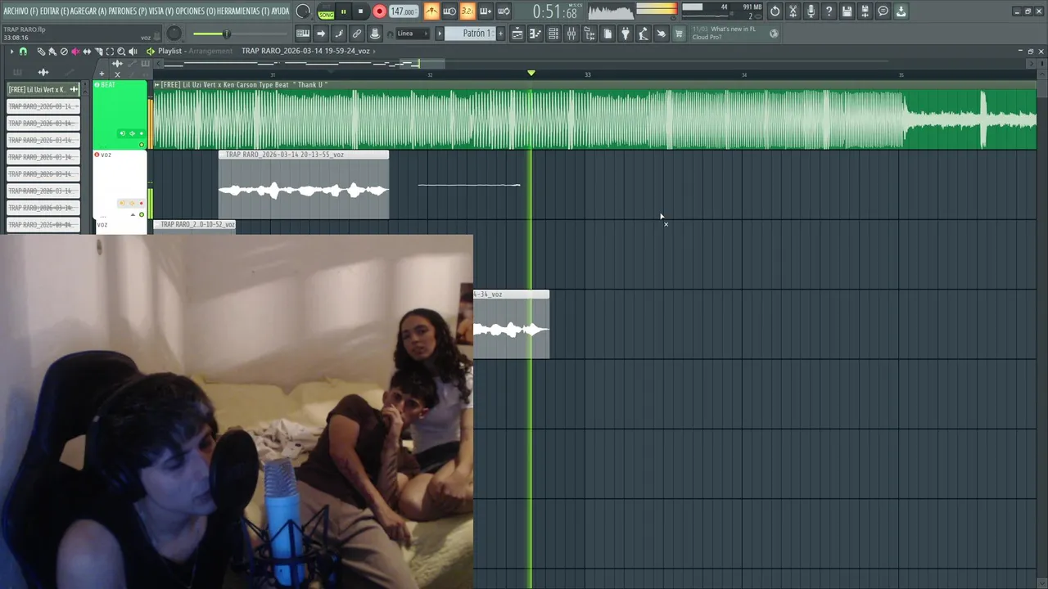Screen dimensions: 1048x589
Task: Open the project picker files icon
Action: point(608,34)
